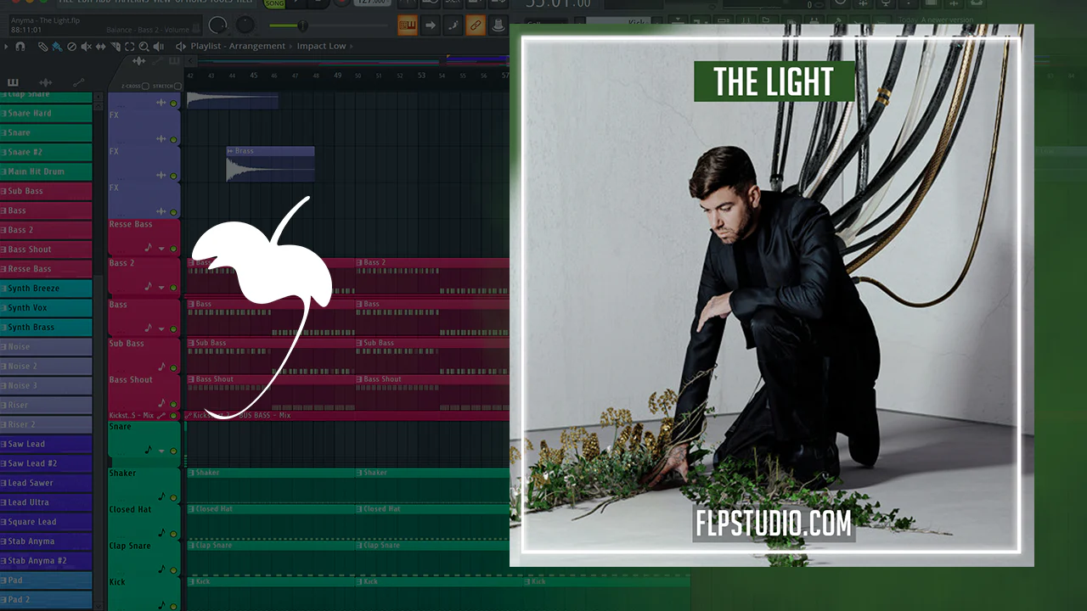Click the right-arrow button beside the keyboard icon
The width and height of the screenshot is (1087, 611).
click(431, 25)
